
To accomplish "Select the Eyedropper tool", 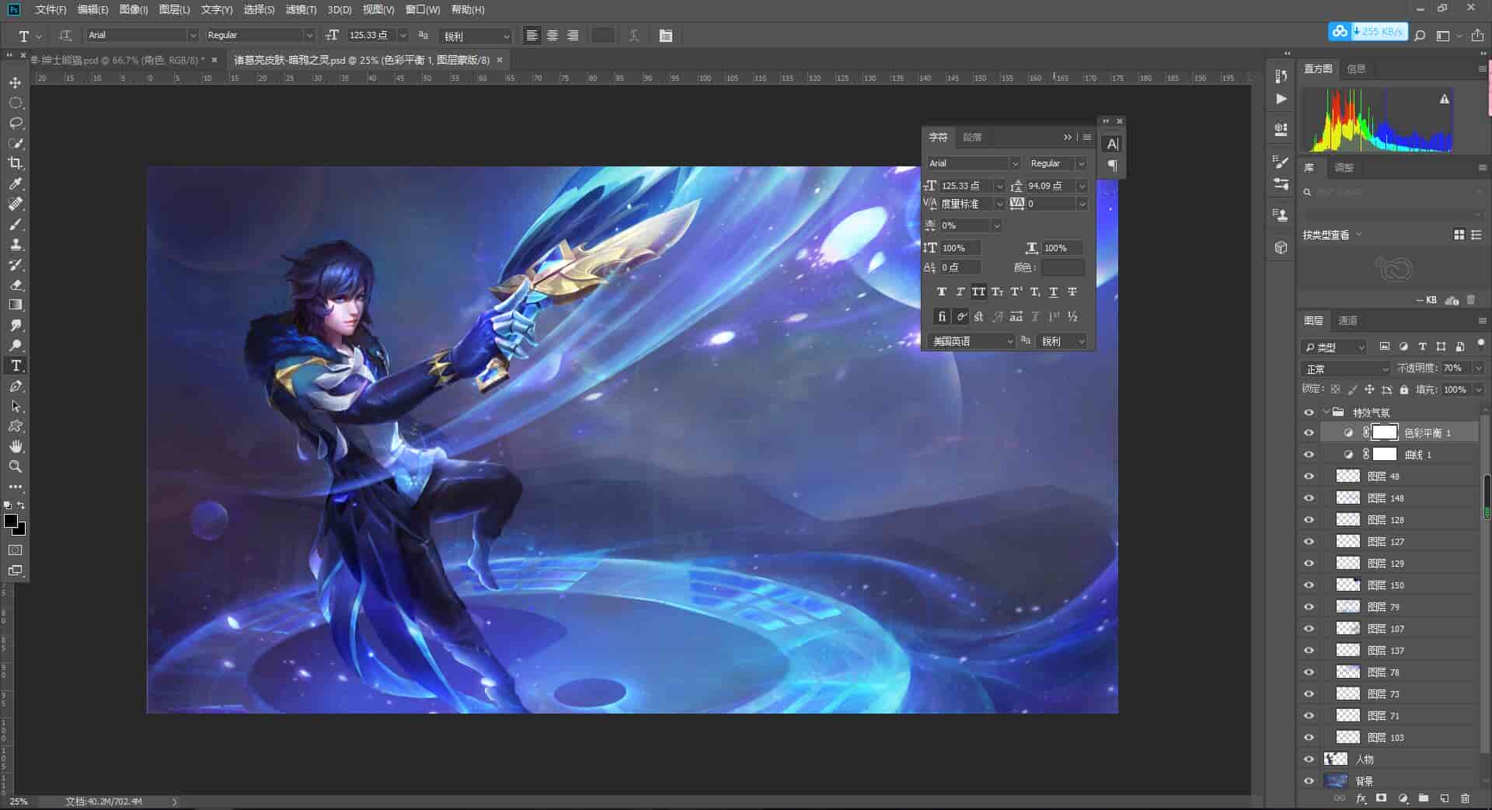I will pos(16,183).
